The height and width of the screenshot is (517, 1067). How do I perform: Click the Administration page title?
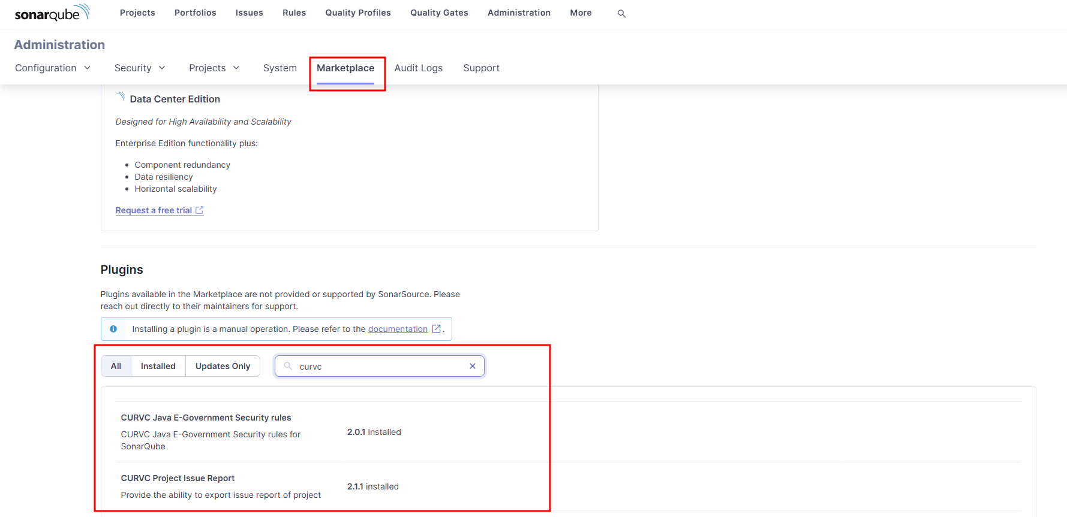pyautogui.click(x=59, y=45)
